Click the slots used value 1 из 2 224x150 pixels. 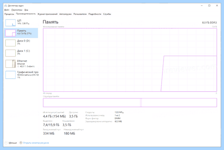click(117, 115)
